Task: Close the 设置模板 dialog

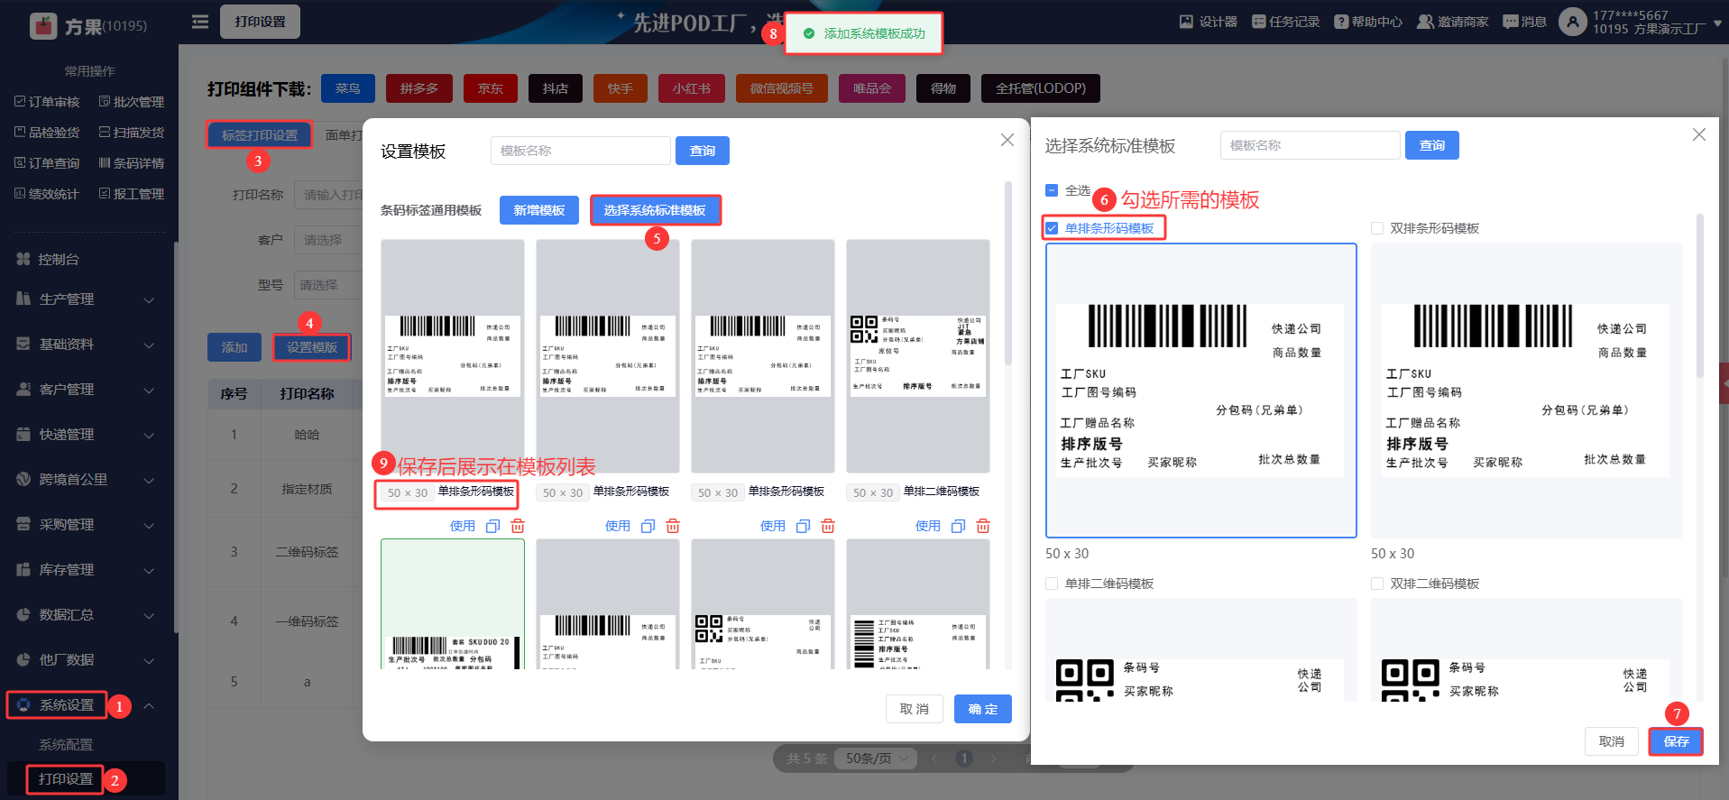Action: point(1007,140)
